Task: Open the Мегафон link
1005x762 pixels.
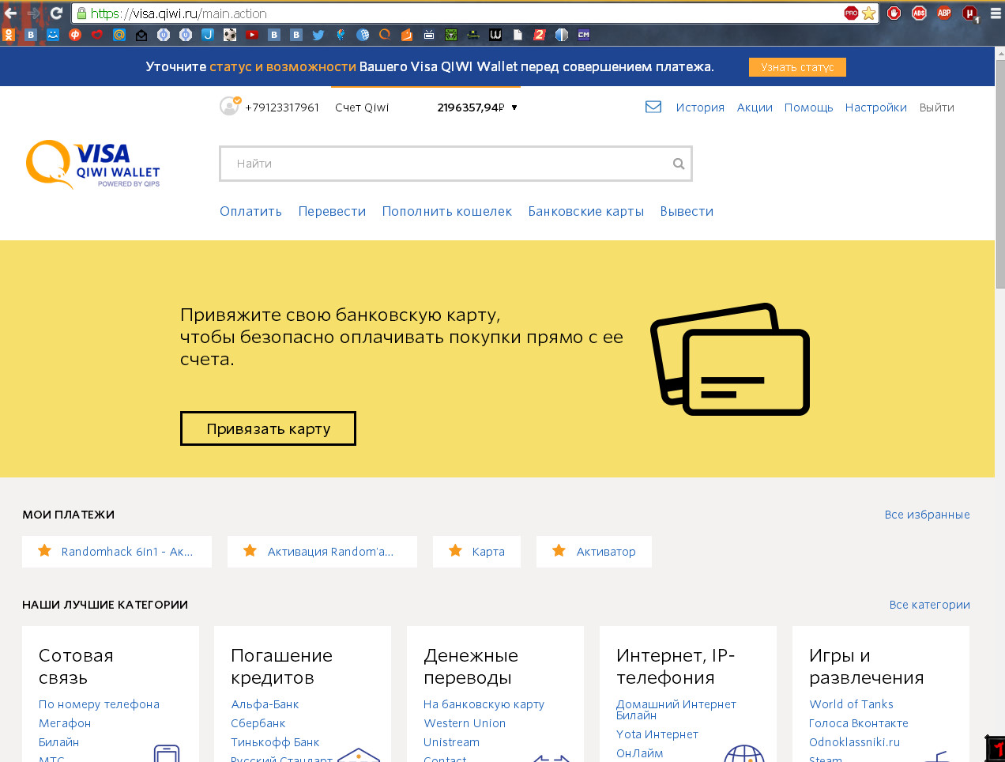Action: point(65,723)
